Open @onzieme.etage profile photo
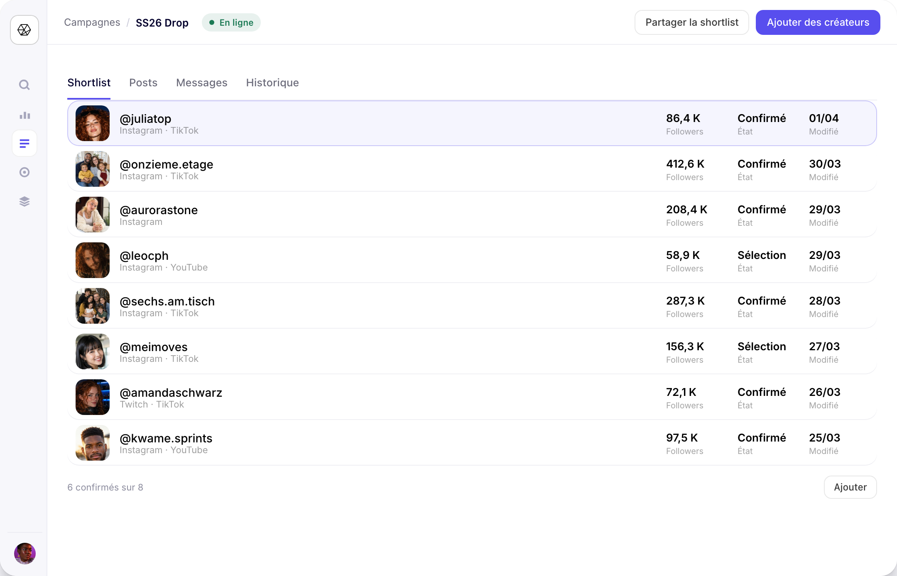The image size is (897, 576). tap(93, 169)
